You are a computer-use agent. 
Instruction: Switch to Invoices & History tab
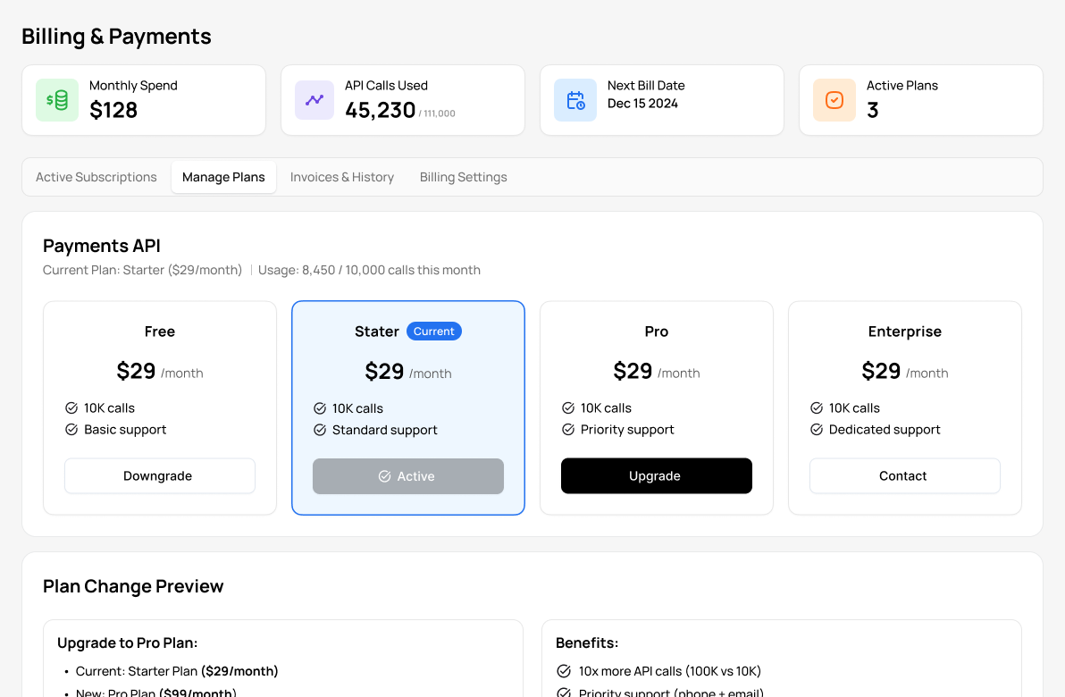[x=341, y=177]
